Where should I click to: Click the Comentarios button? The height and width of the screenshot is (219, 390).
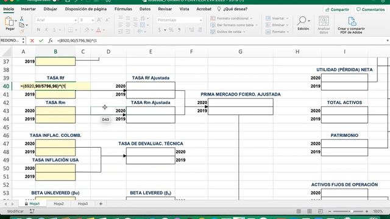(370, 10)
